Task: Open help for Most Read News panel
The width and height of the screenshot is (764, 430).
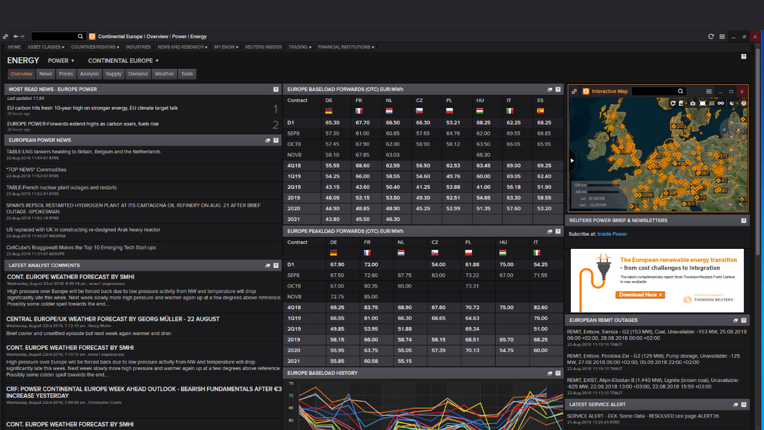Action: [x=276, y=89]
